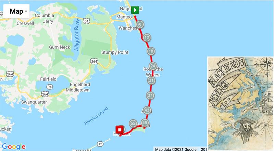Click the US 64 highway shield
Screen dimensions: 274x151
point(86,21)
